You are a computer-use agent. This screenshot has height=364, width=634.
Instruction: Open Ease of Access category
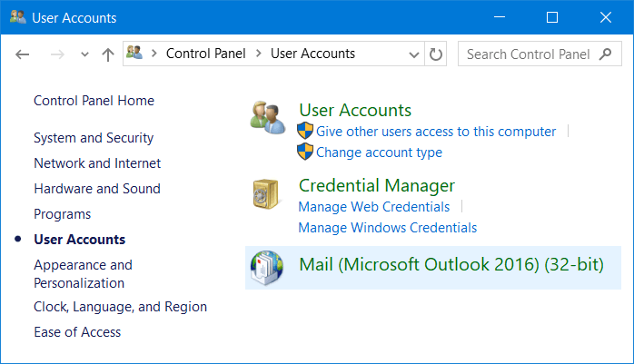tap(77, 332)
